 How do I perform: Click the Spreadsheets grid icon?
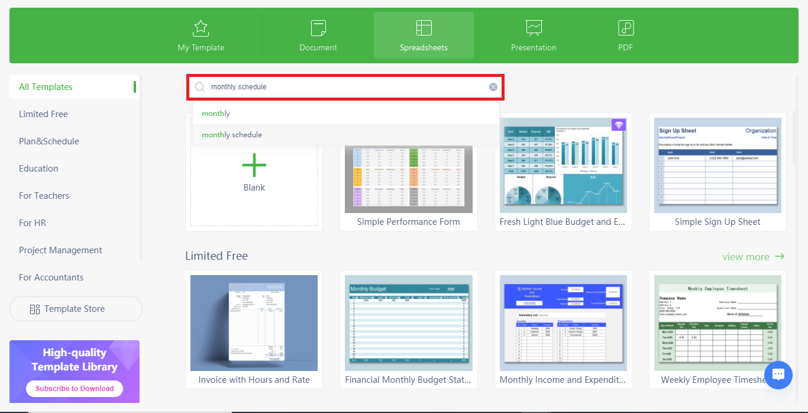point(424,28)
